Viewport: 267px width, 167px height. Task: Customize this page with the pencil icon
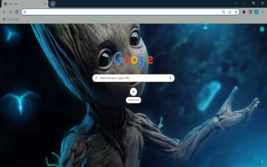(x=262, y=162)
